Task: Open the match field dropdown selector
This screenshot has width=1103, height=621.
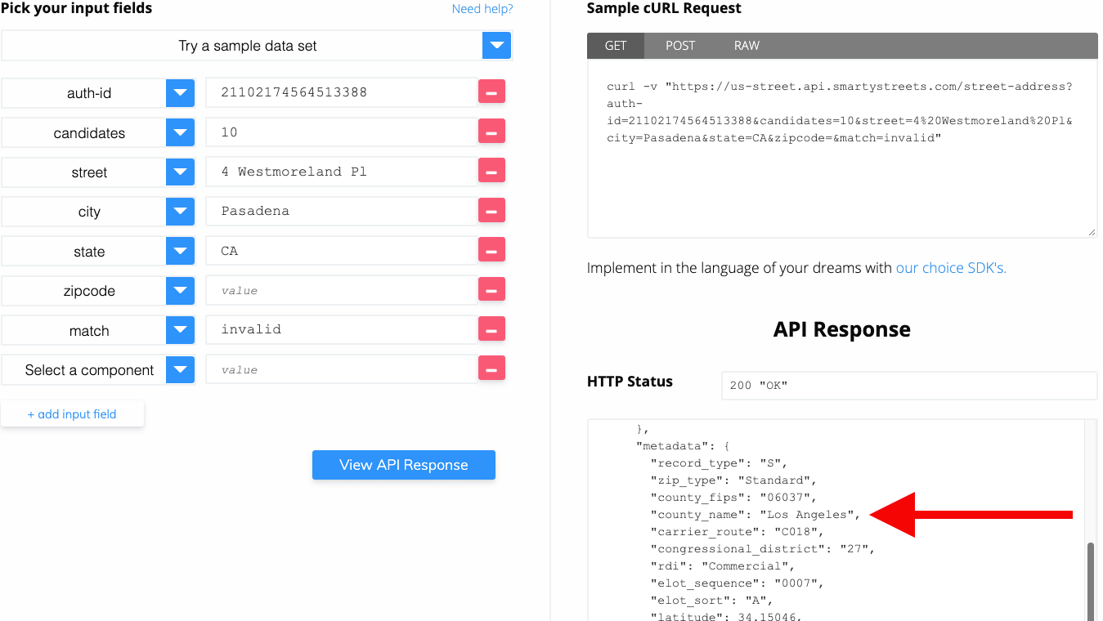Action: pyautogui.click(x=181, y=330)
